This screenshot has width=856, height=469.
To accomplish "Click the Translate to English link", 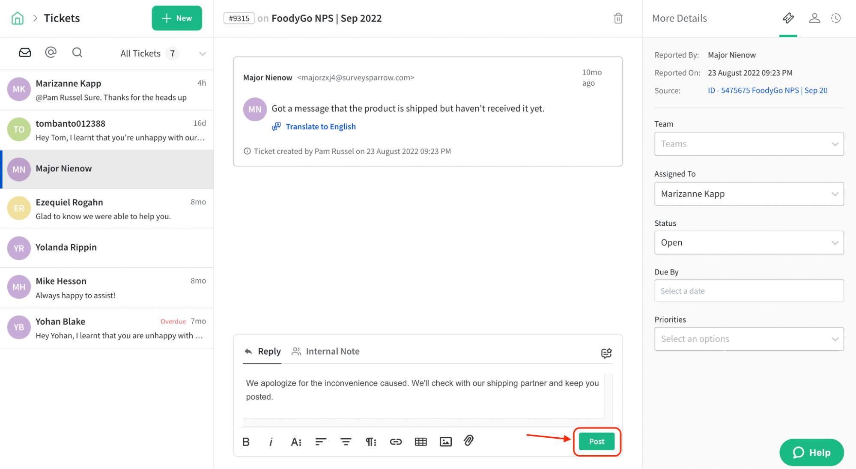I will pyautogui.click(x=320, y=127).
